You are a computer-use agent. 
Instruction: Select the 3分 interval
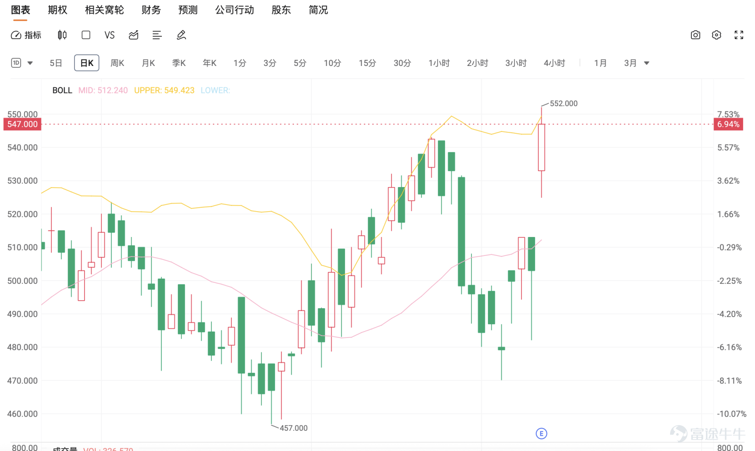(270, 63)
